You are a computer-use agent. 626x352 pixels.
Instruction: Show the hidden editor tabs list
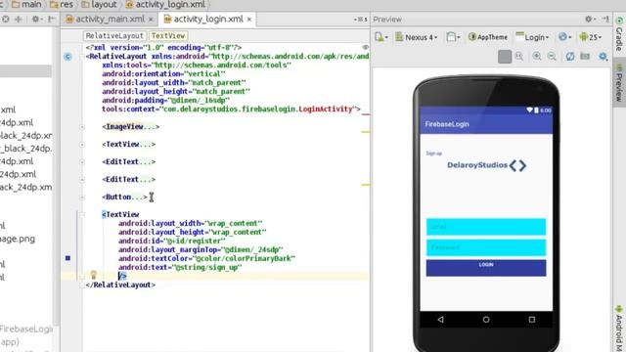point(360,20)
